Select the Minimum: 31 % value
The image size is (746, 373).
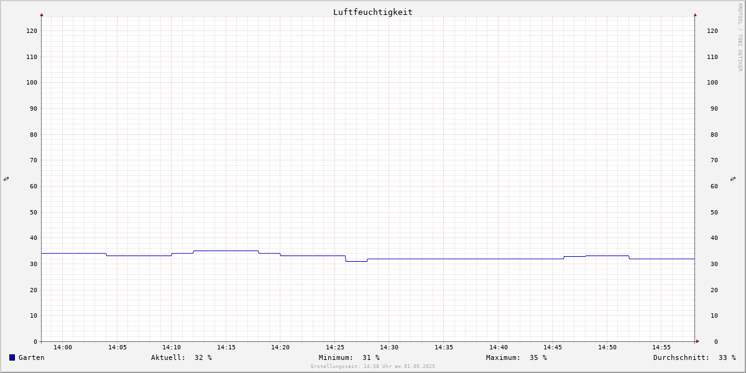[x=349, y=357]
